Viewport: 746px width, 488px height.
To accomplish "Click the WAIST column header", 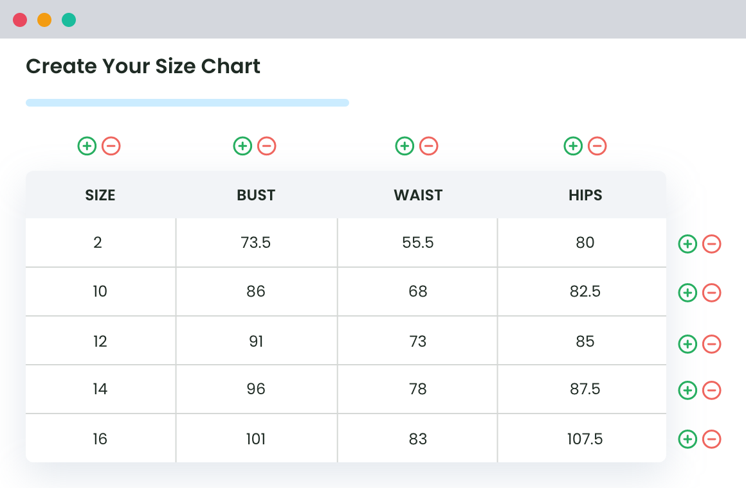I will pos(417,195).
